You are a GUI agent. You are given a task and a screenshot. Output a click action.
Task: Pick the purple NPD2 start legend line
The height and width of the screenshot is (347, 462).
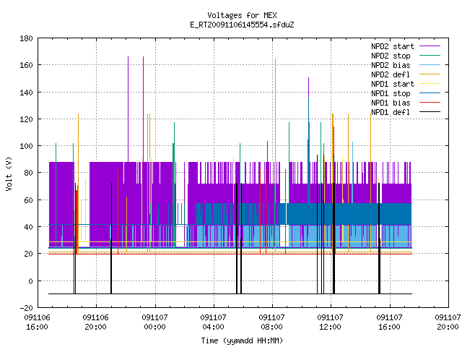tap(430, 46)
